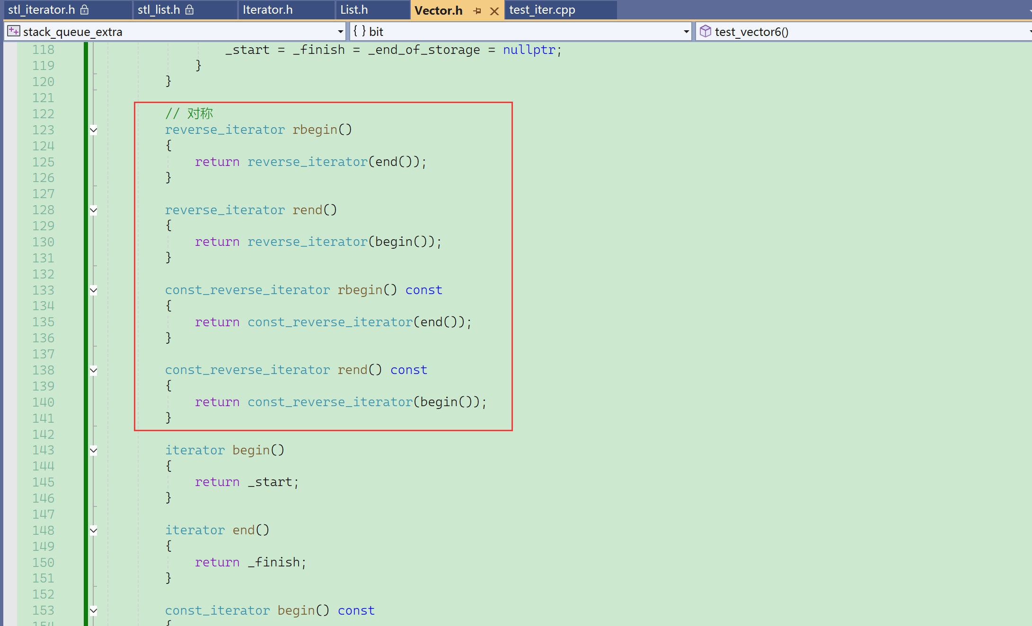Click the lock icon on stl_iterator.h tab
Viewport: 1032px width, 626px height.
[85, 9]
